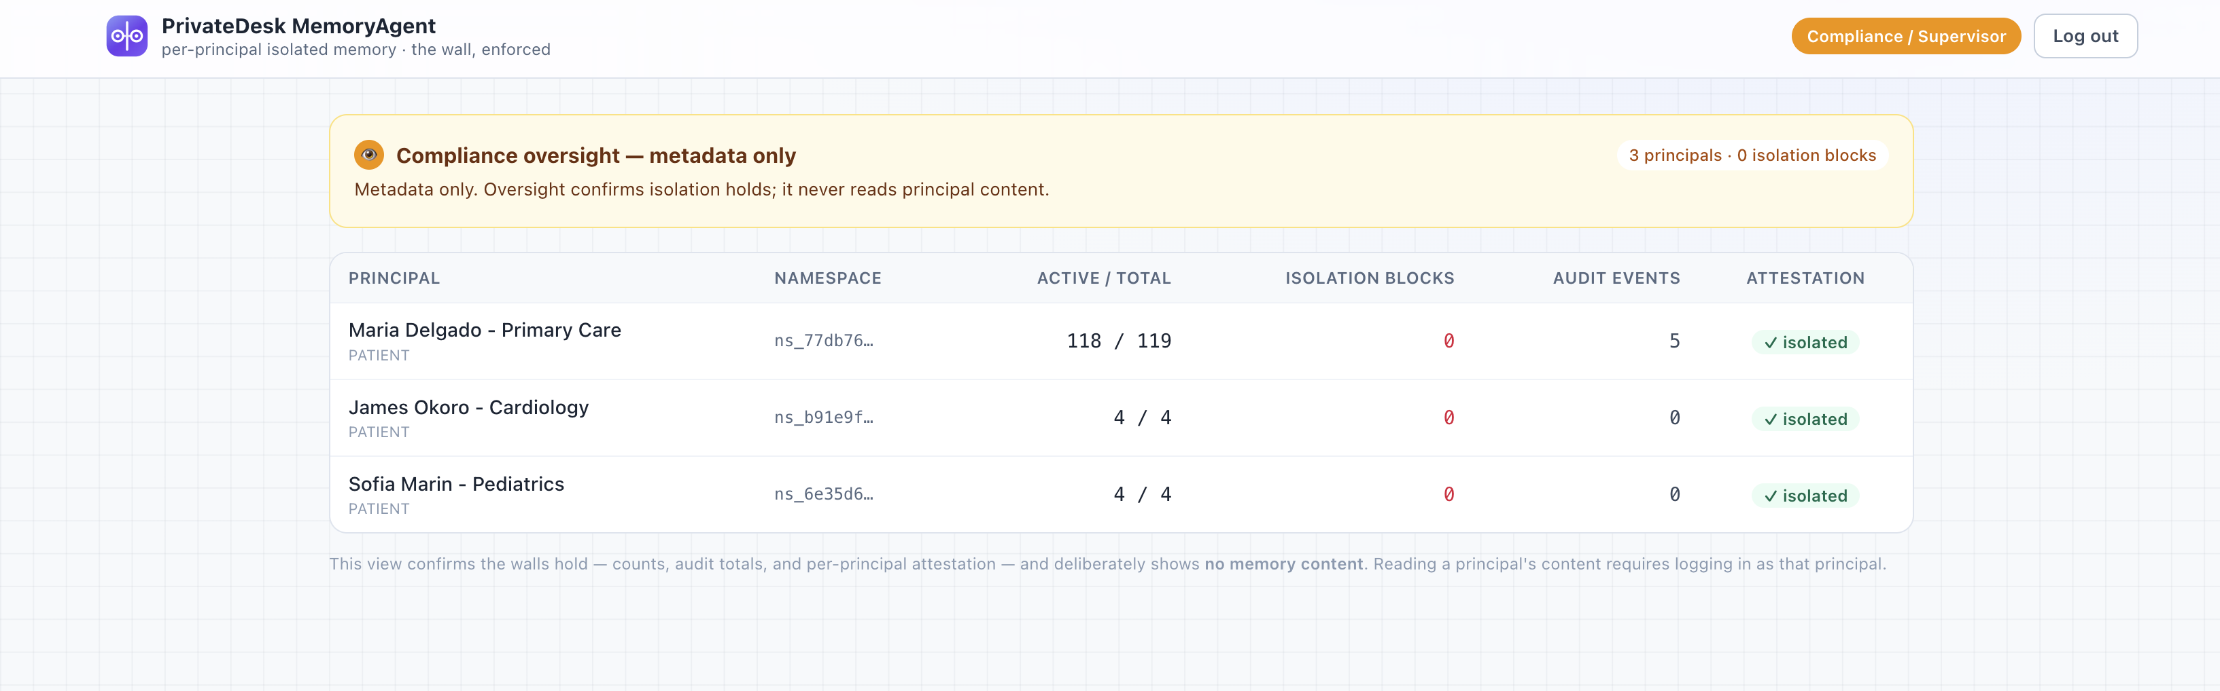The height and width of the screenshot is (691, 2220).
Task: Click namespace ns_77db76 value
Action: [823, 341]
